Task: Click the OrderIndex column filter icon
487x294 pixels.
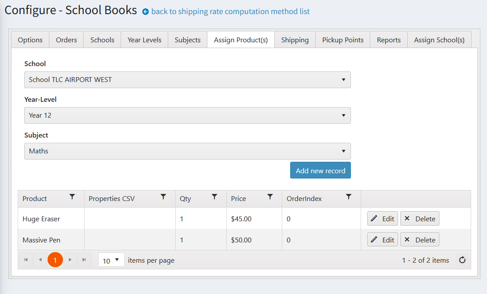Action: tap(349, 197)
